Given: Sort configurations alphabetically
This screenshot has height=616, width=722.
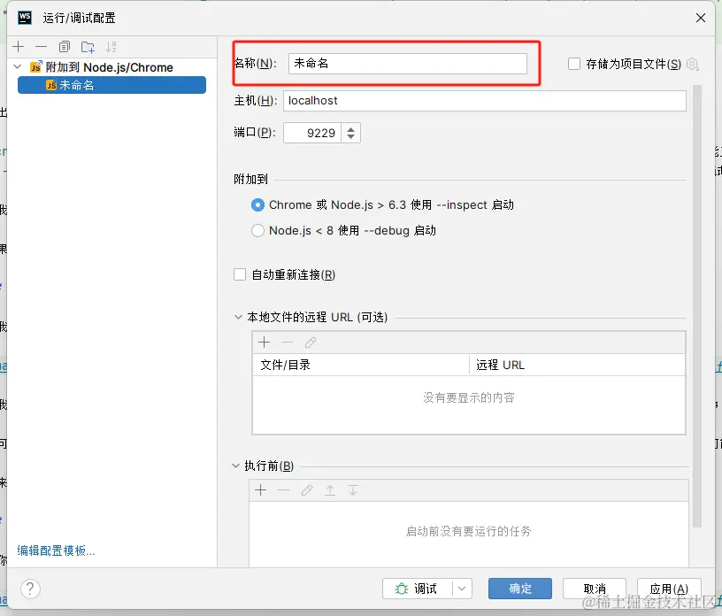Looking at the screenshot, I should (111, 47).
